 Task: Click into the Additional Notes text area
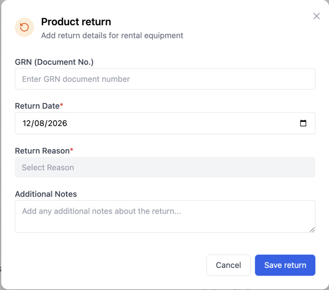click(x=165, y=217)
